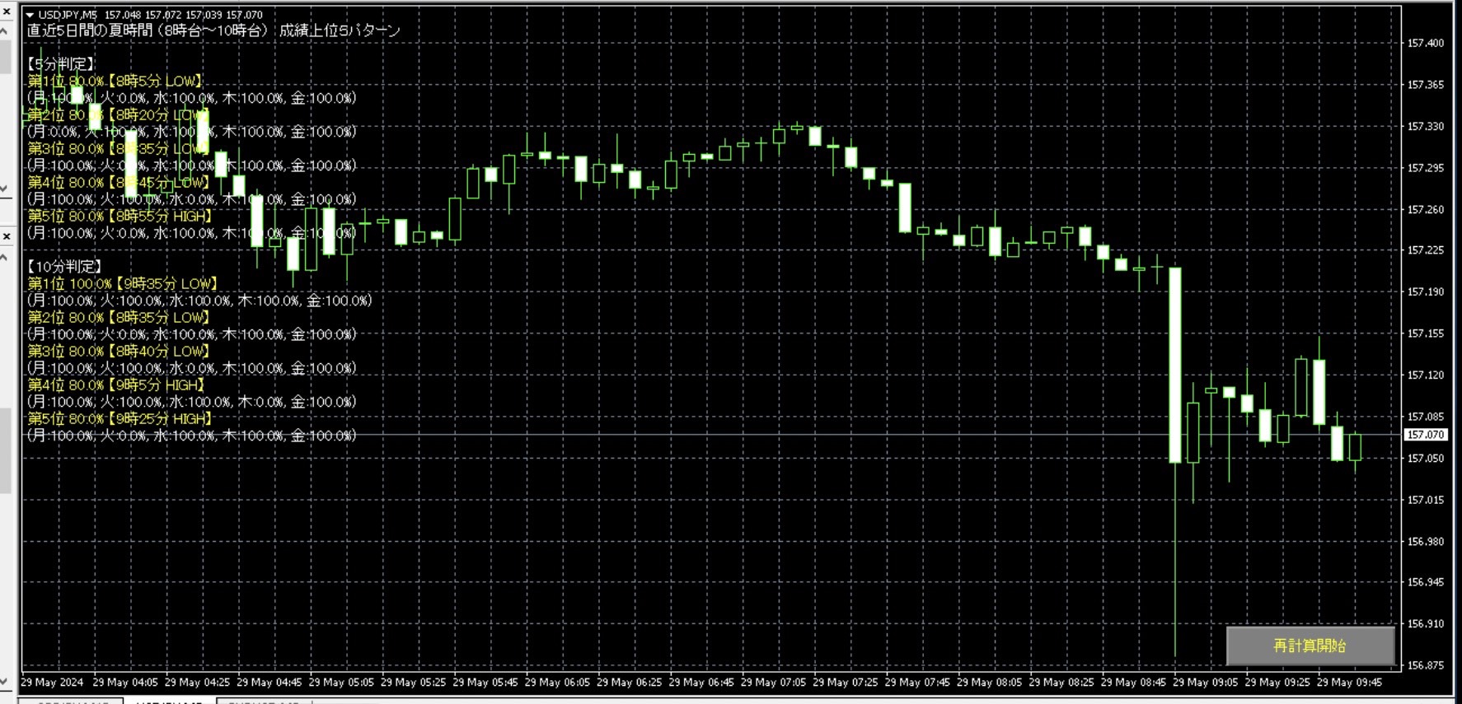Click time axis label 29 May 08:45

coord(1133,683)
